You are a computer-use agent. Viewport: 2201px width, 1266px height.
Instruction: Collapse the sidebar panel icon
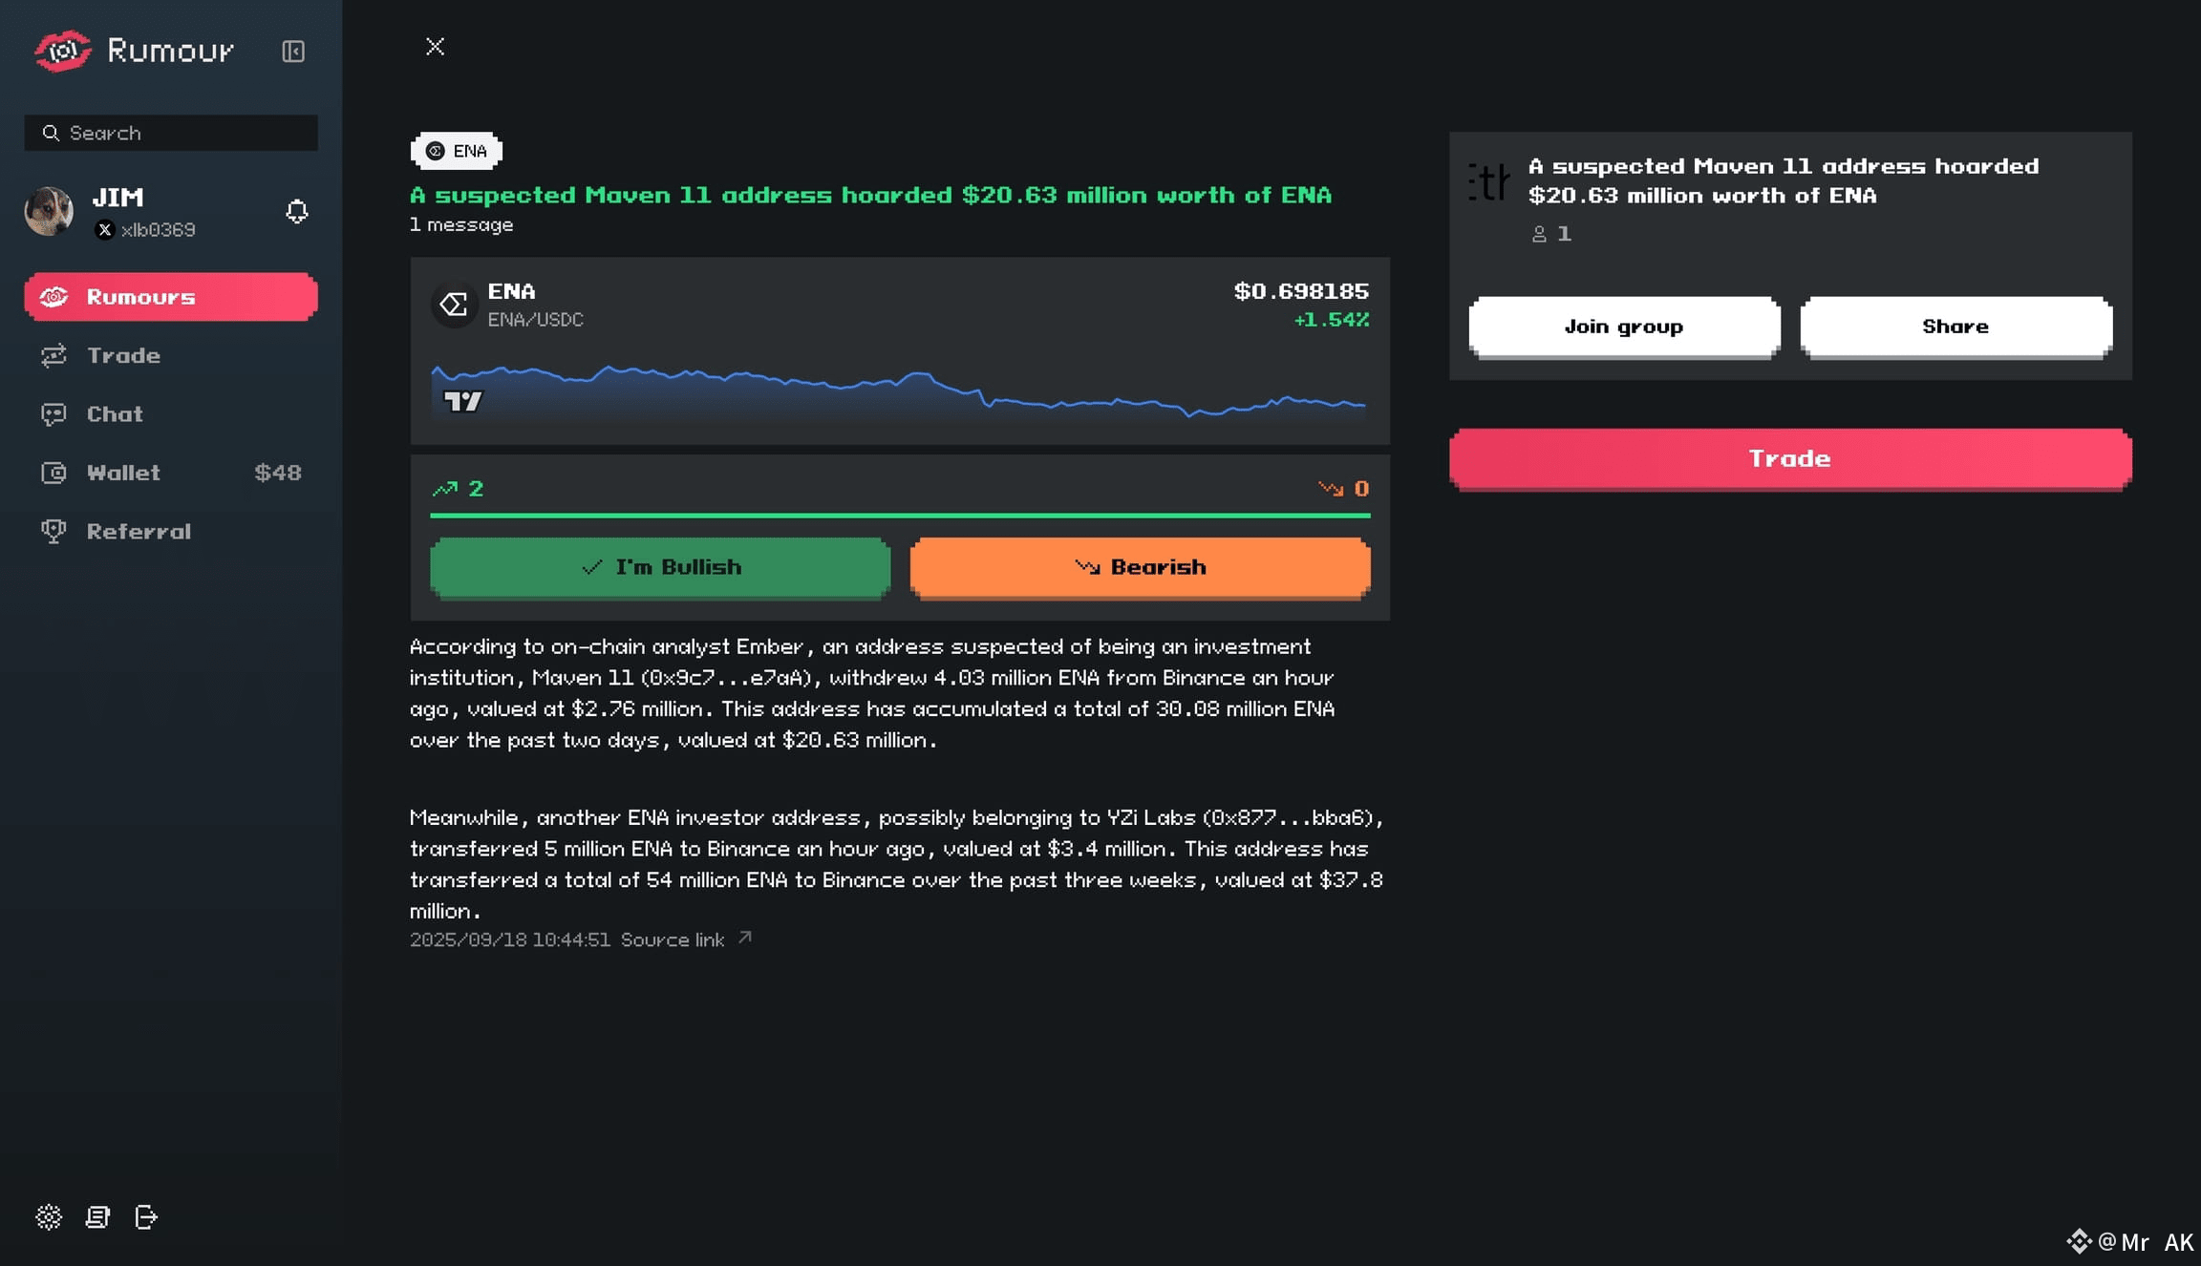tap(293, 52)
